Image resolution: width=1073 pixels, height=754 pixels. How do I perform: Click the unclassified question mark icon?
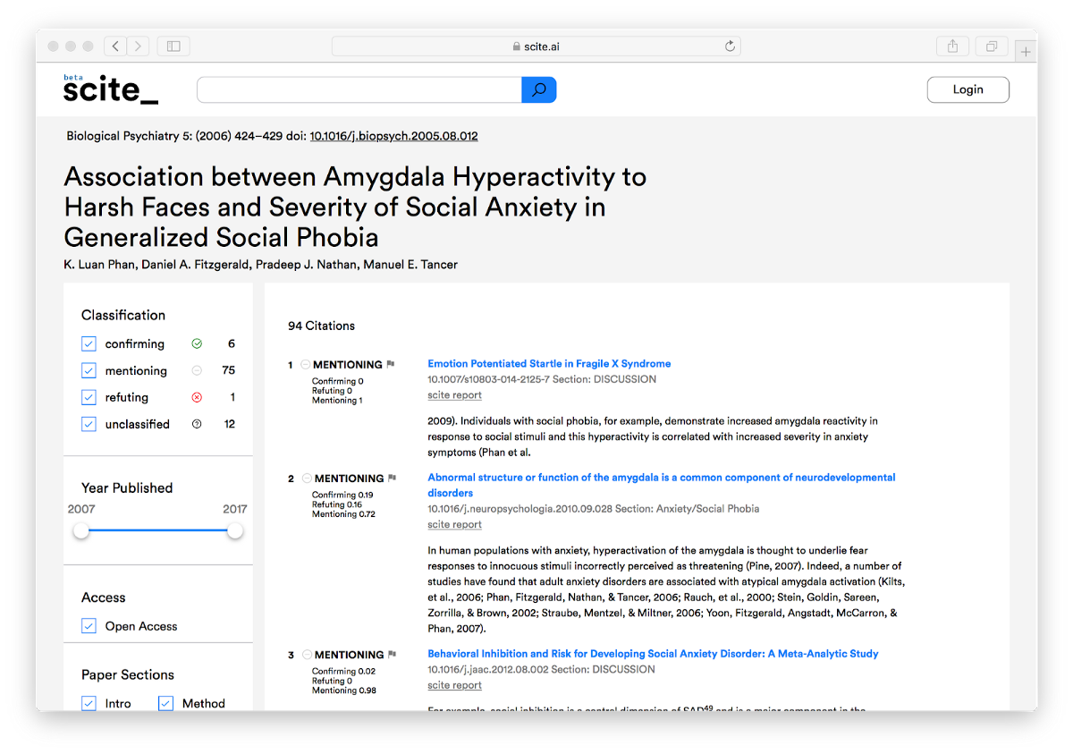(x=197, y=424)
